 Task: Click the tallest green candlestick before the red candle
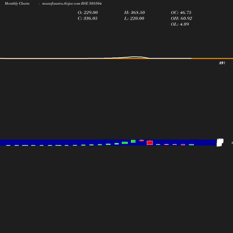tap(133, 141)
